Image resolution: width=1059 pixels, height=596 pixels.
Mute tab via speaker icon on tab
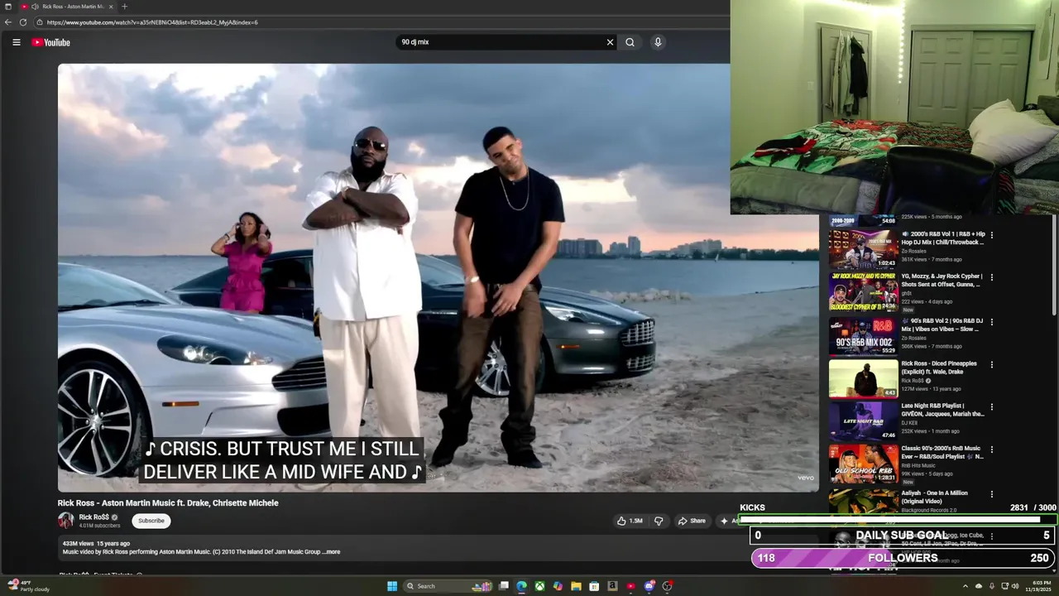click(x=34, y=7)
